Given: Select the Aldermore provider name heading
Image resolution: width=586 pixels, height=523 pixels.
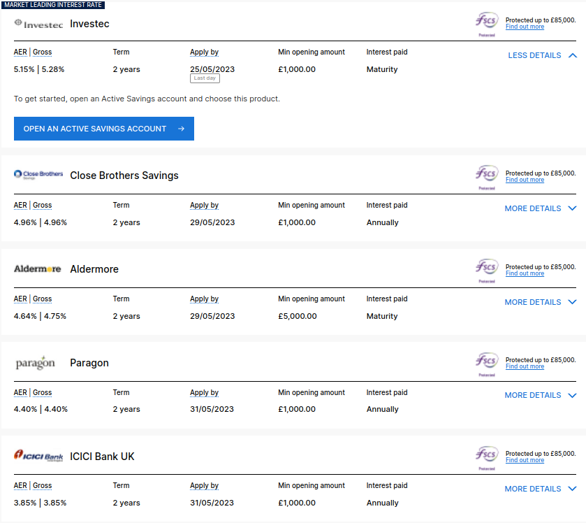Looking at the screenshot, I should point(94,269).
